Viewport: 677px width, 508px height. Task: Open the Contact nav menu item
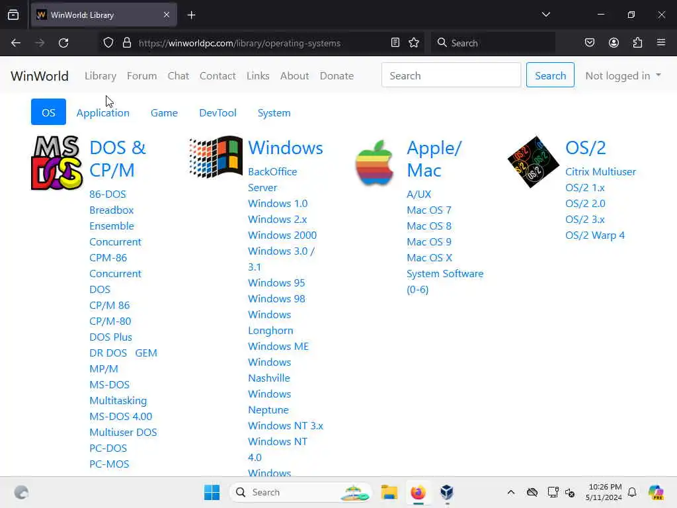pyautogui.click(x=218, y=75)
